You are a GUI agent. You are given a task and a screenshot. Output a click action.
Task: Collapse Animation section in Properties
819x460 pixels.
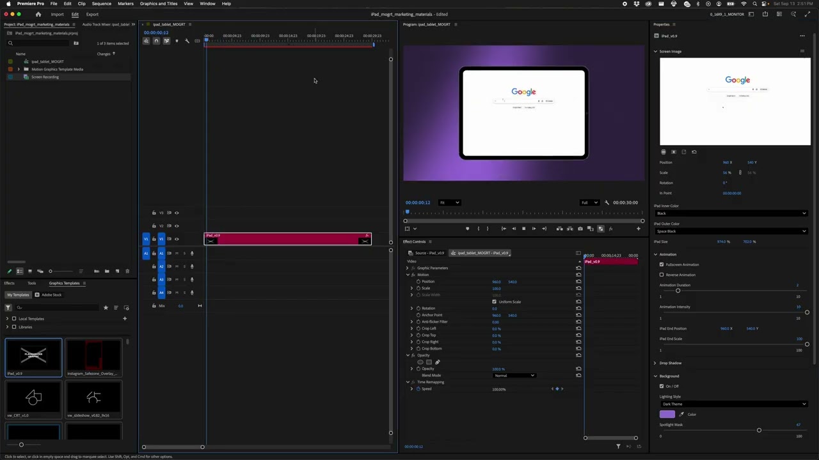(655, 254)
